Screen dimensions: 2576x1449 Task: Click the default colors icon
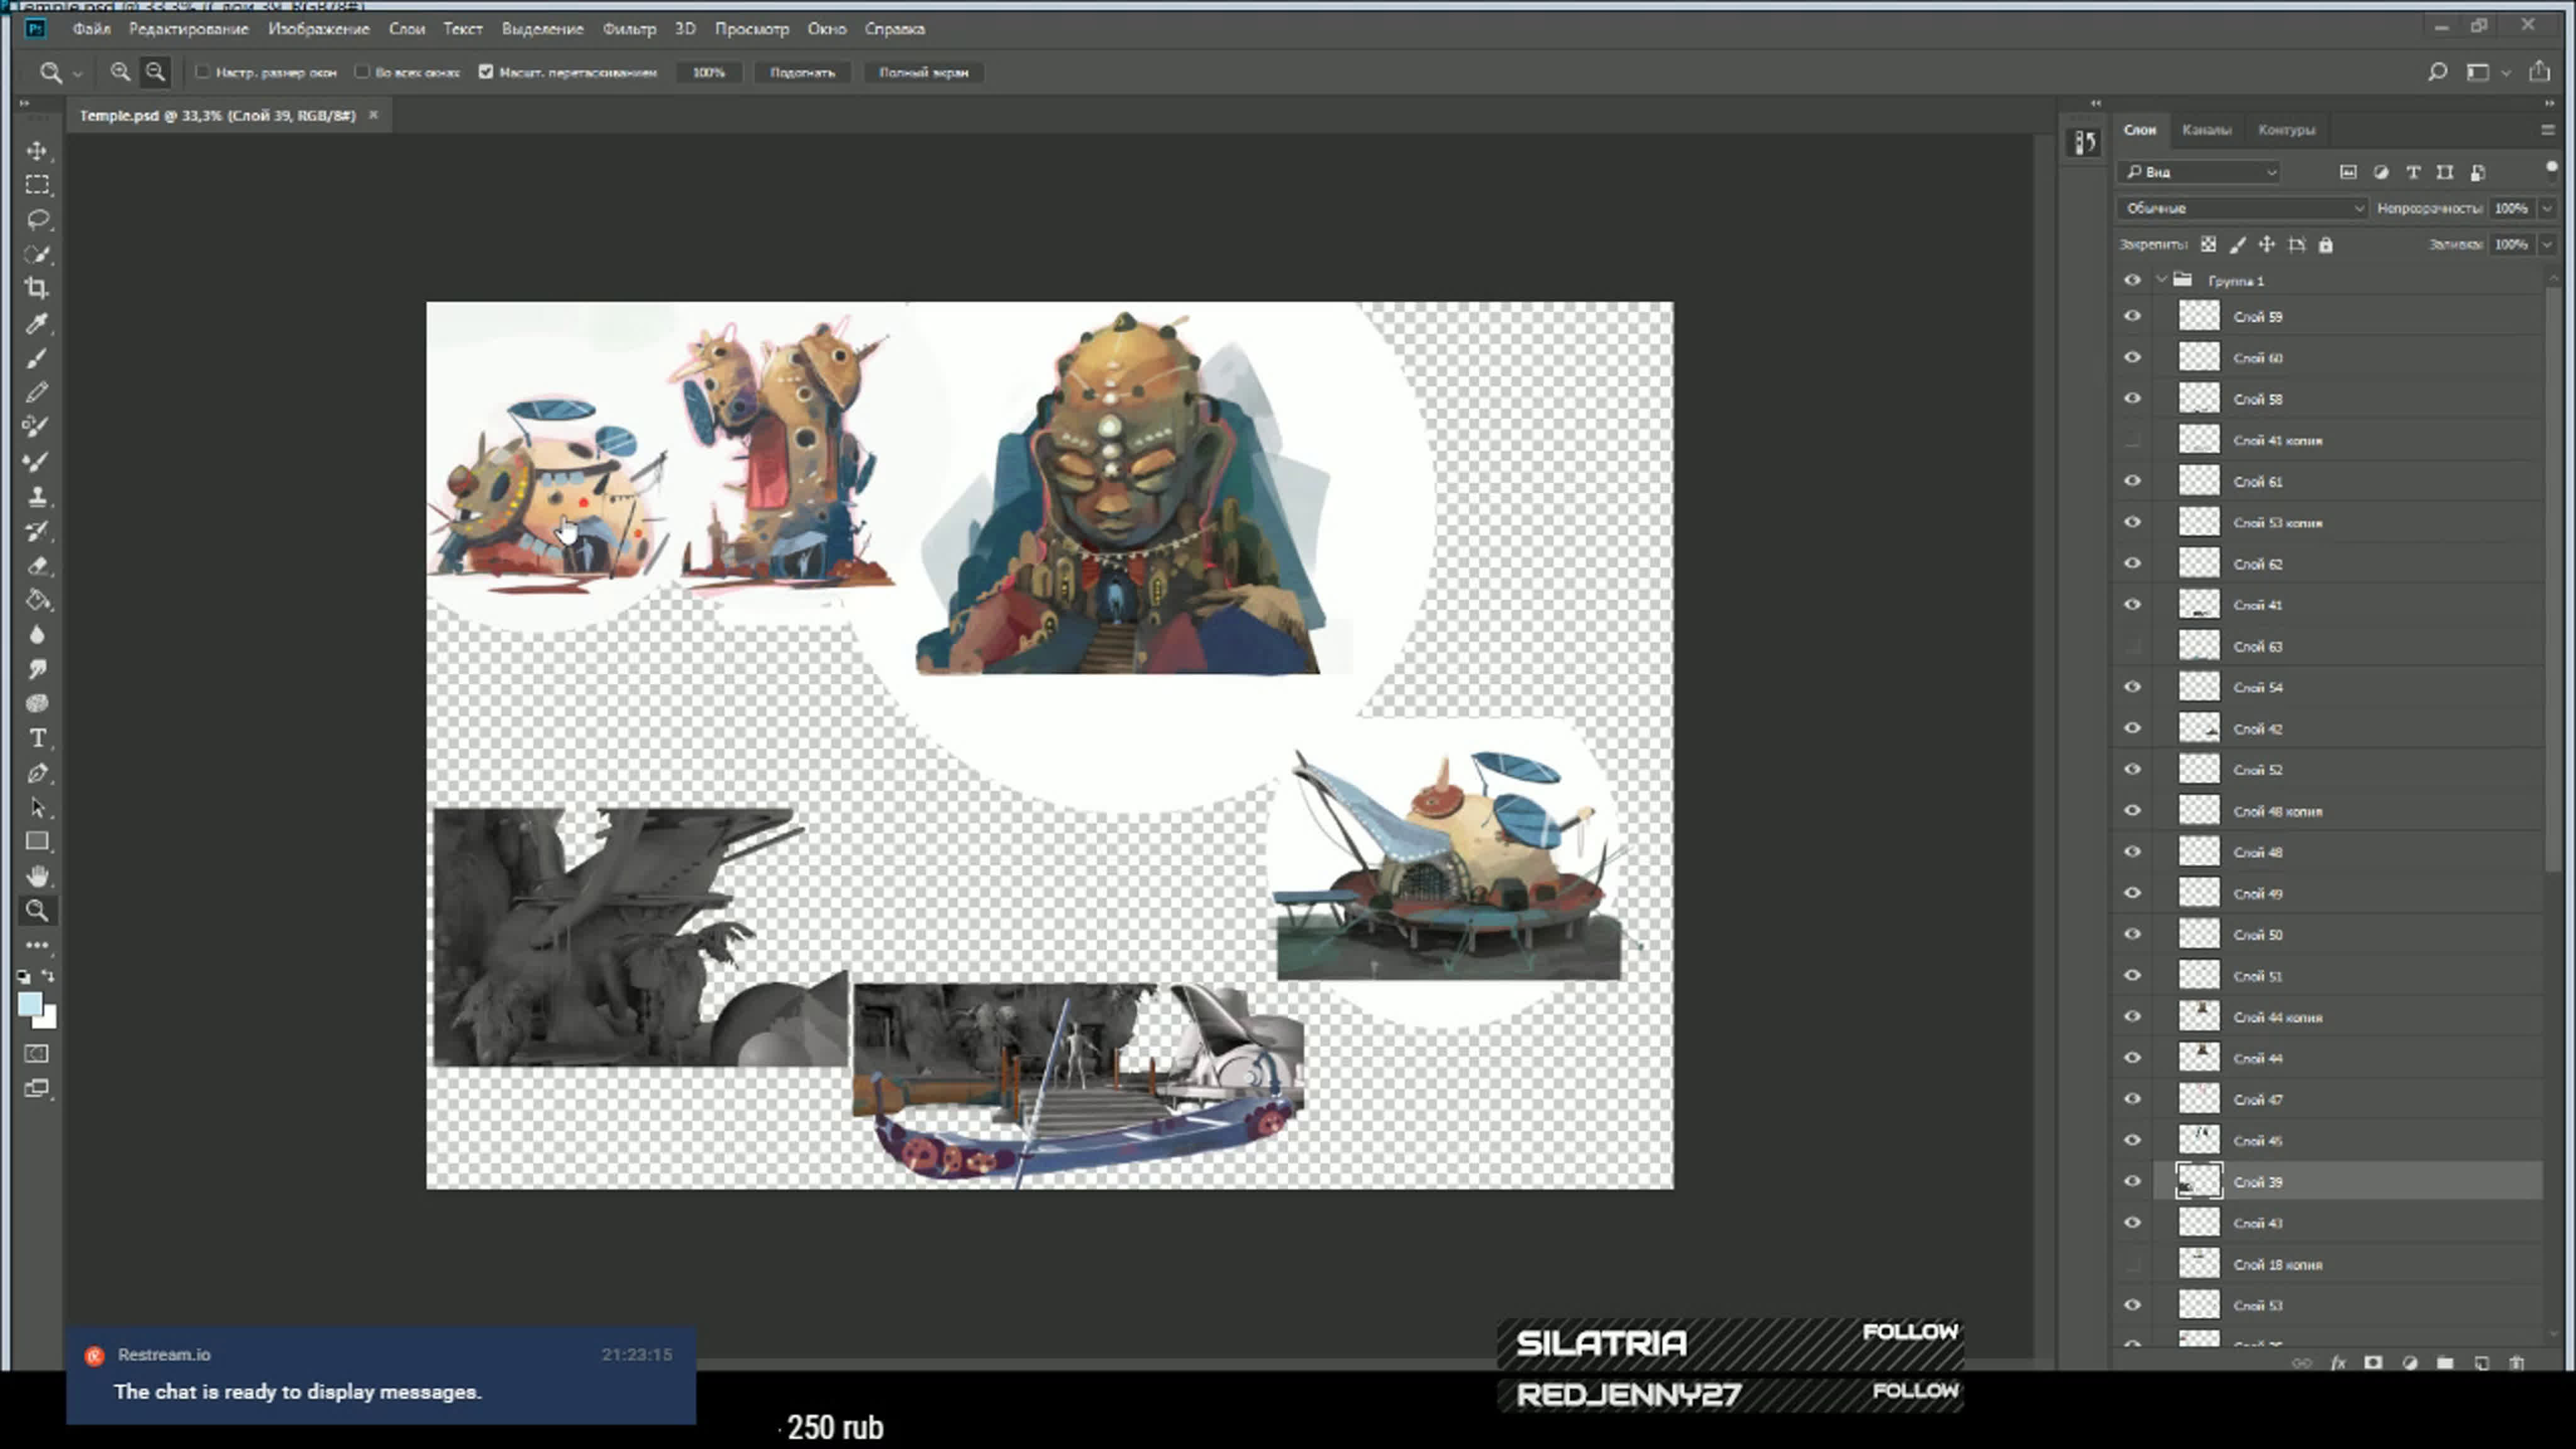[x=23, y=976]
